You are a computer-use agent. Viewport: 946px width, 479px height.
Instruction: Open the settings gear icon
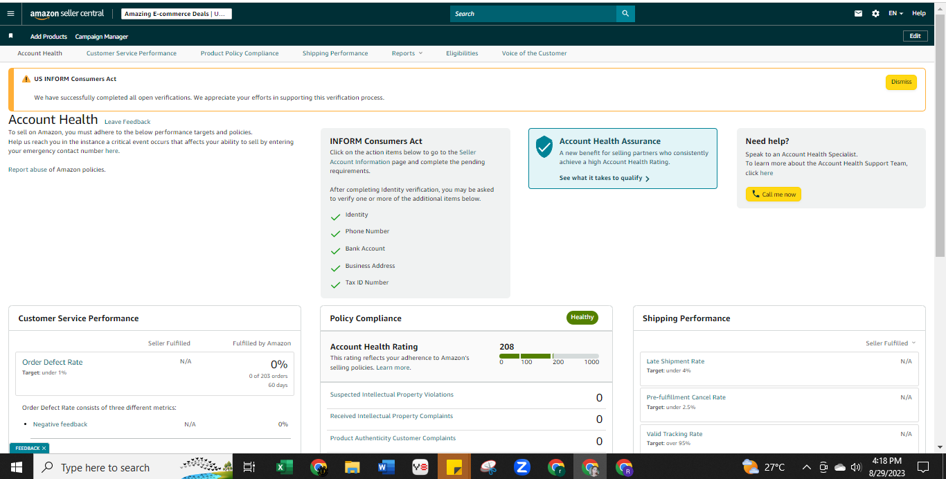point(875,13)
